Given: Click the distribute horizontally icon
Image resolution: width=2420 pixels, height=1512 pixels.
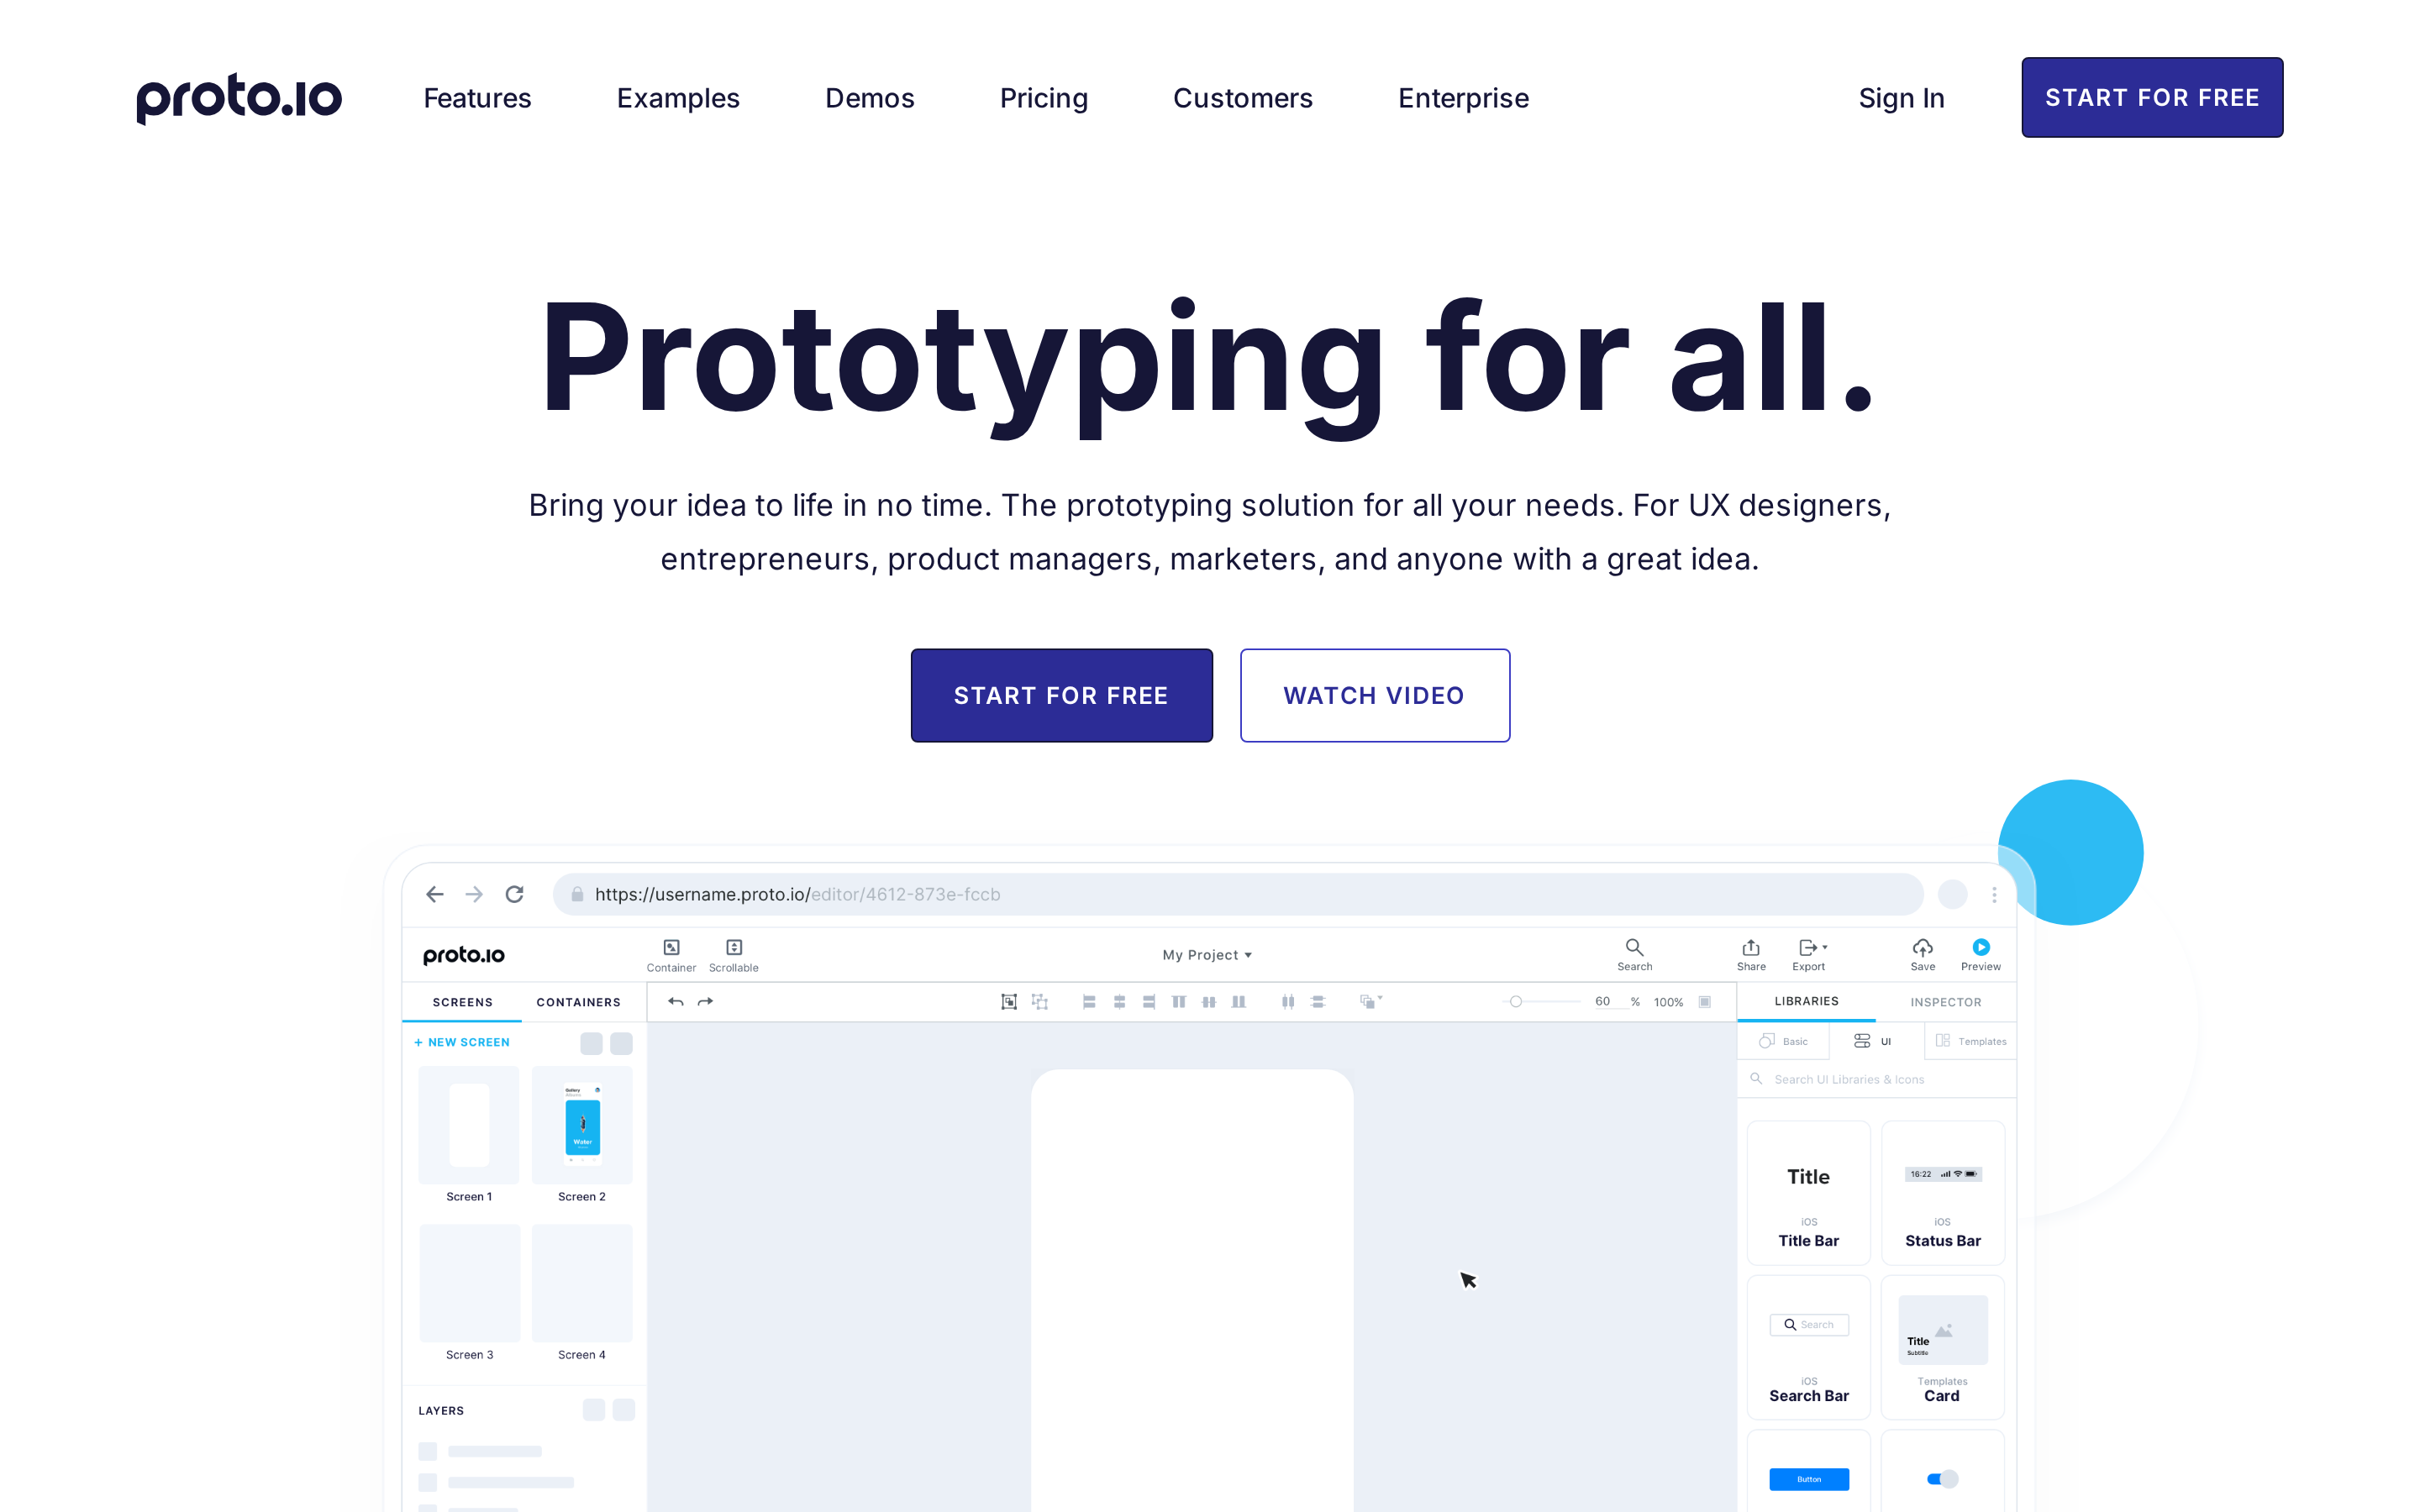Looking at the screenshot, I should click(x=1288, y=1001).
